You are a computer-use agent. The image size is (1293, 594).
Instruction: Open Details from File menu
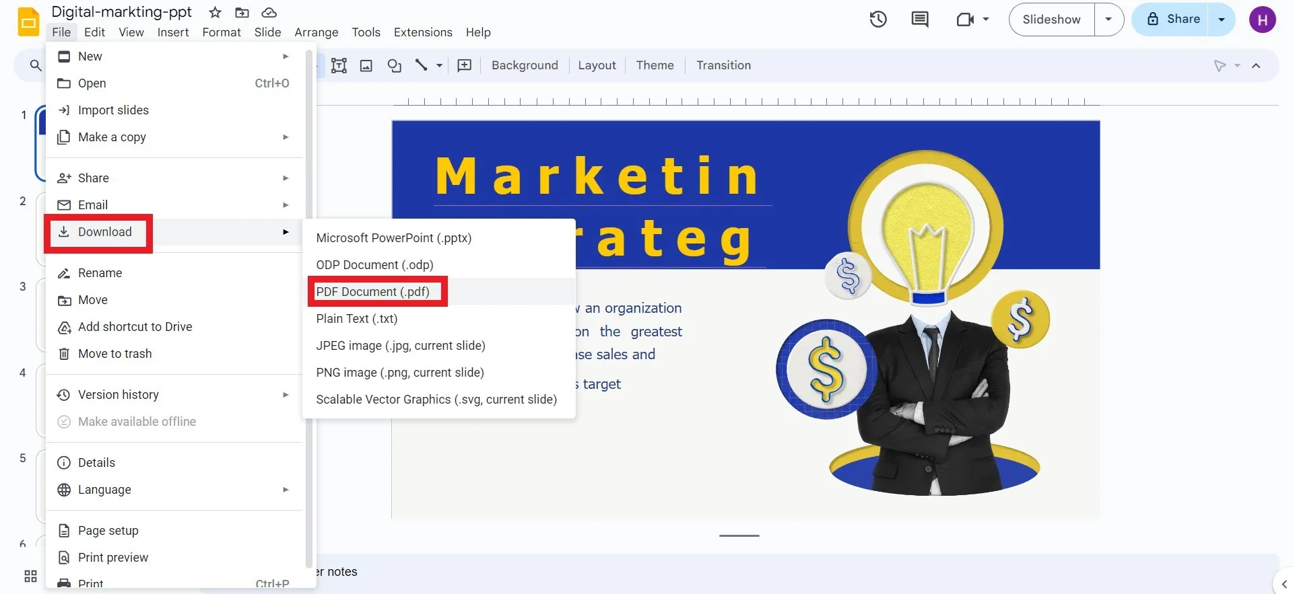[x=174, y=463]
